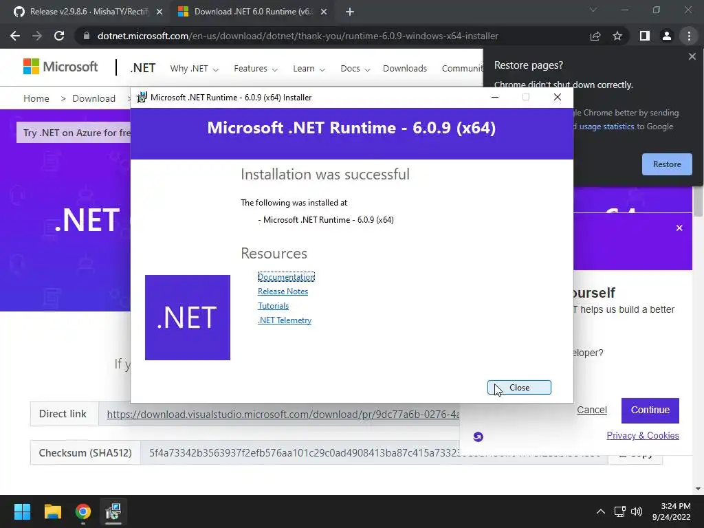Screen dimensions: 704x528
Task: Open Chrome from the taskbar
Action: 83,511
